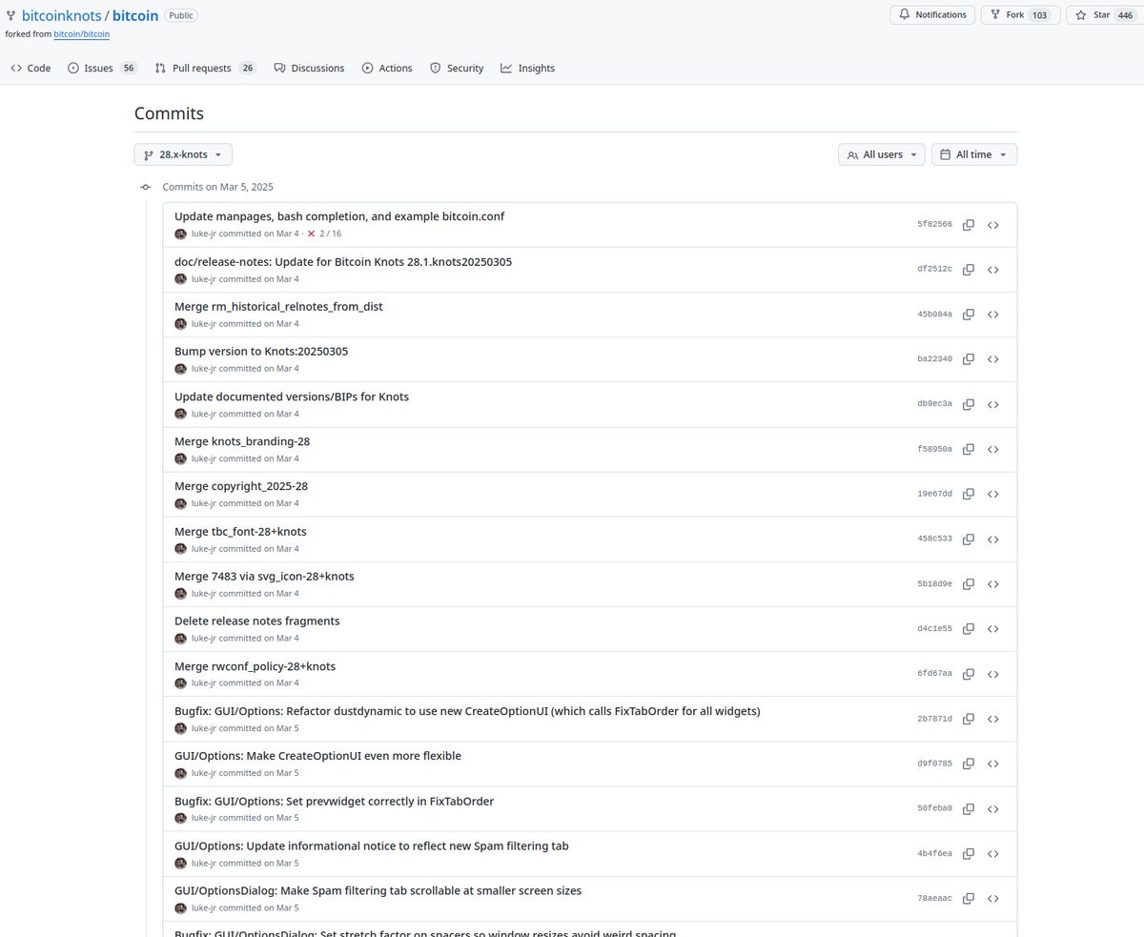Browse repository at commit 45b084a
This screenshot has height=937, width=1144.
click(x=992, y=315)
